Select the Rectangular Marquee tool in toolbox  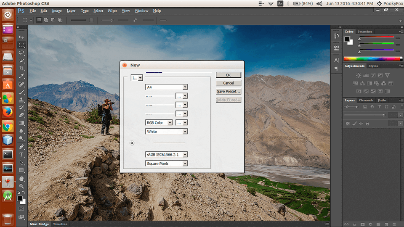[x=21, y=45]
